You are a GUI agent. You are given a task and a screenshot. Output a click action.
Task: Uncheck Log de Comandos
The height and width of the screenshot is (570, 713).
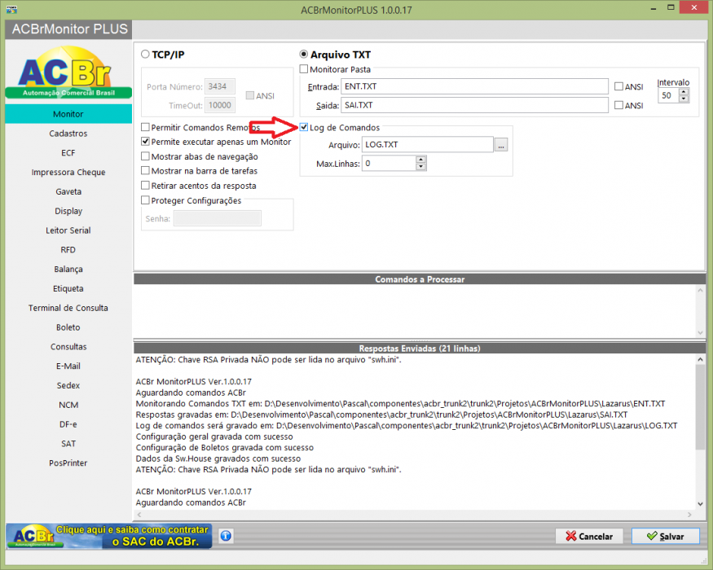pos(304,127)
